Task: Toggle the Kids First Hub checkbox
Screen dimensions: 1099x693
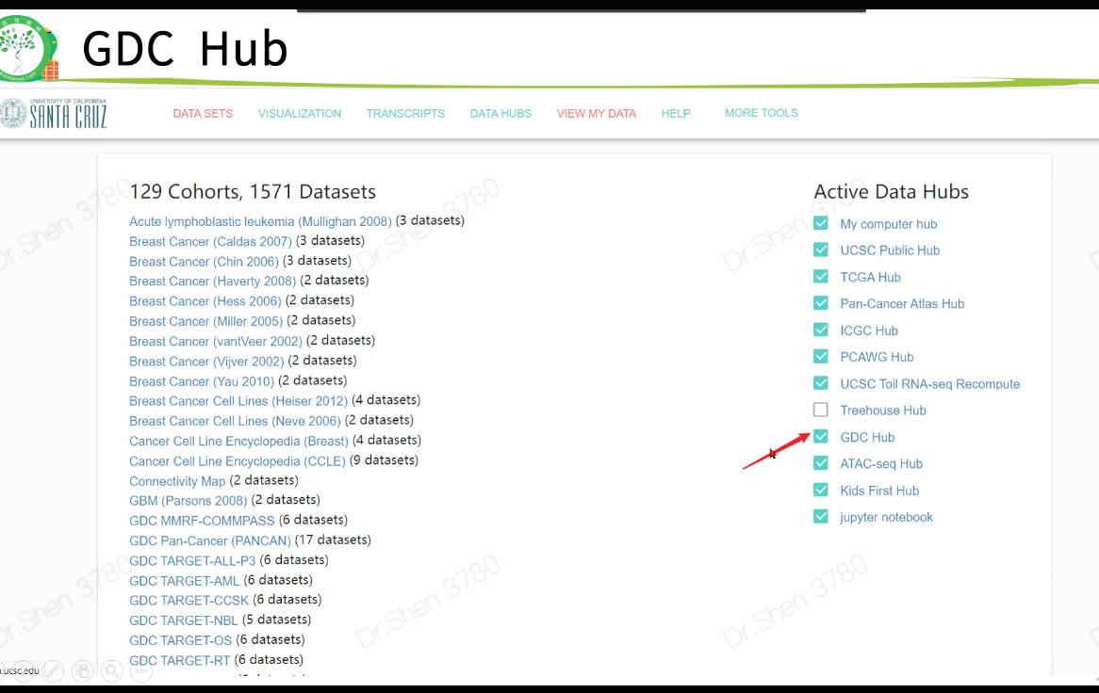Action: point(821,490)
